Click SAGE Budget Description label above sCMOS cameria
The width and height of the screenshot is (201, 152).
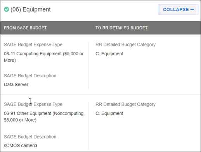[30, 137]
